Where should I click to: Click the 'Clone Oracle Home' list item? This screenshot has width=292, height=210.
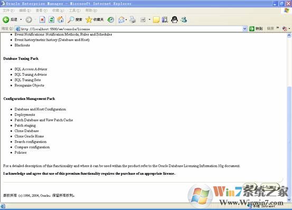(29, 136)
